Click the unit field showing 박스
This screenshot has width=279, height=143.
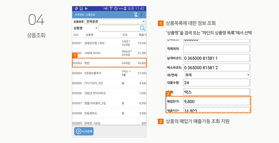click(x=216, y=92)
